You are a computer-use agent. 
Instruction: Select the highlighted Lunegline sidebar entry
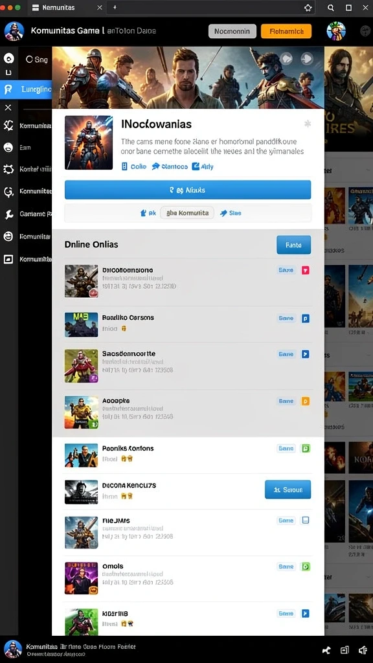coord(26,89)
